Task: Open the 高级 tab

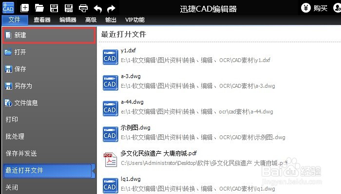Action: tap(91, 20)
